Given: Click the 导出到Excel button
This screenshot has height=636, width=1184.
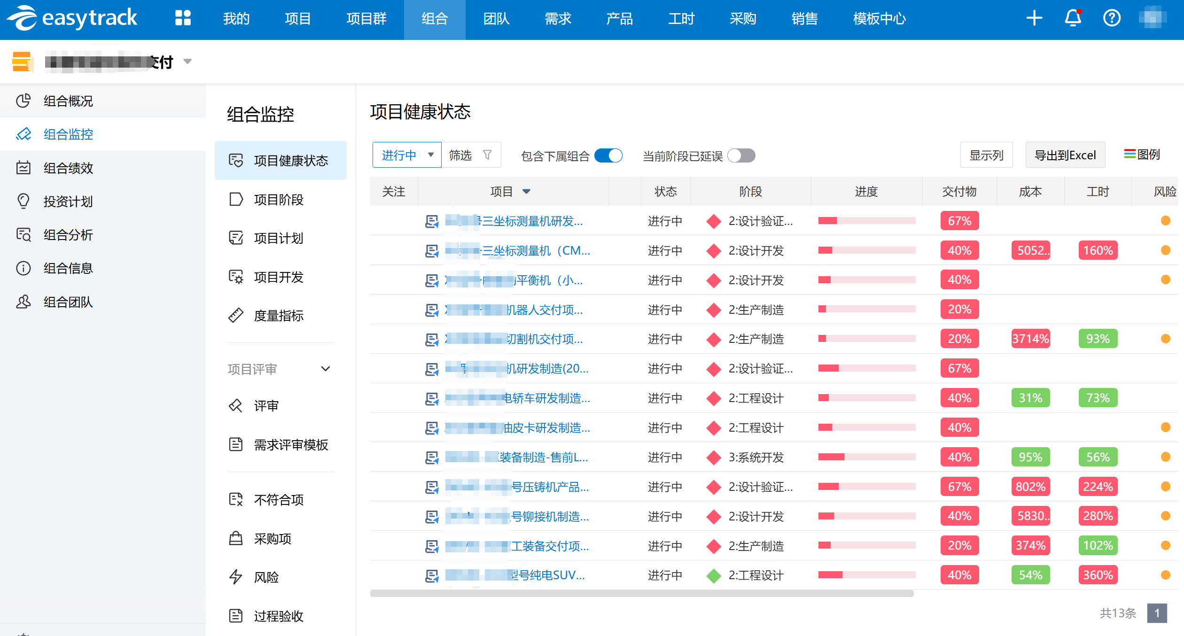Looking at the screenshot, I should pyautogui.click(x=1065, y=155).
